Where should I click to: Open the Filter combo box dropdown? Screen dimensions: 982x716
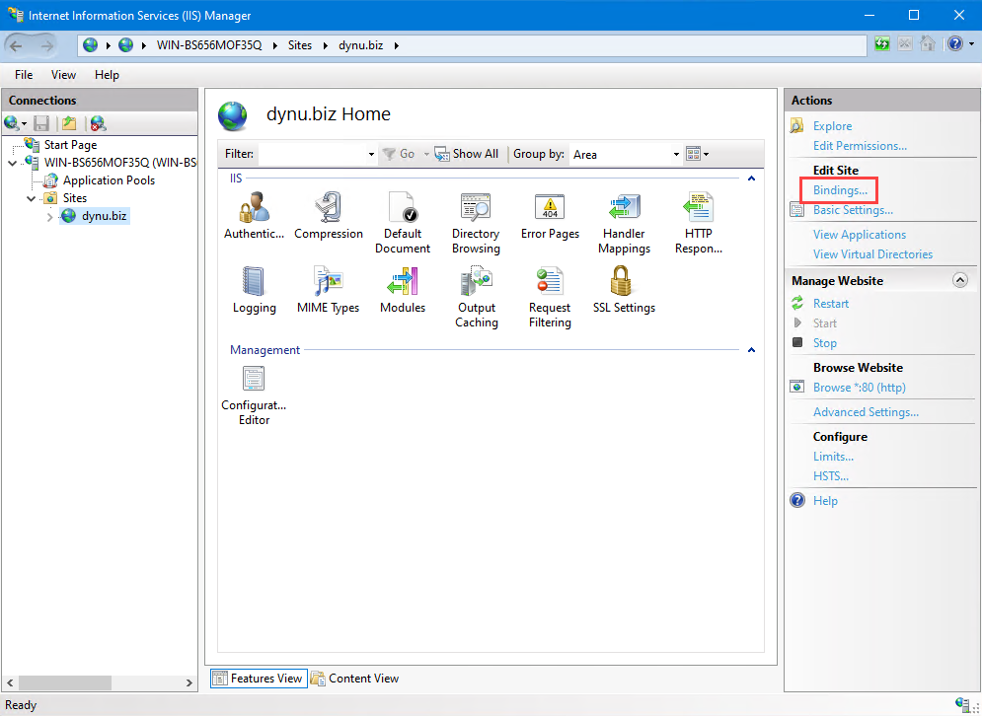pyautogui.click(x=371, y=154)
